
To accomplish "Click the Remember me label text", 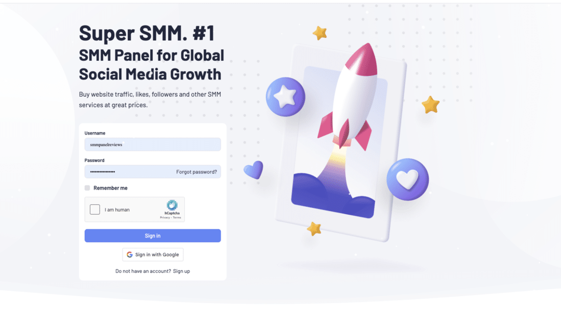I will pos(111,188).
